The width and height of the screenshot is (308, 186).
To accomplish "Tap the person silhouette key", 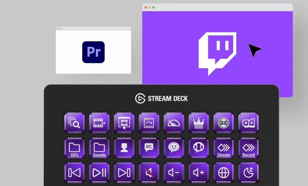I will pyautogui.click(x=124, y=148).
